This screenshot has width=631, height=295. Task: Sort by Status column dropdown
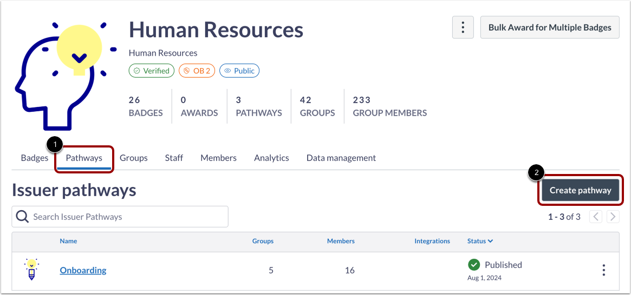[480, 241]
